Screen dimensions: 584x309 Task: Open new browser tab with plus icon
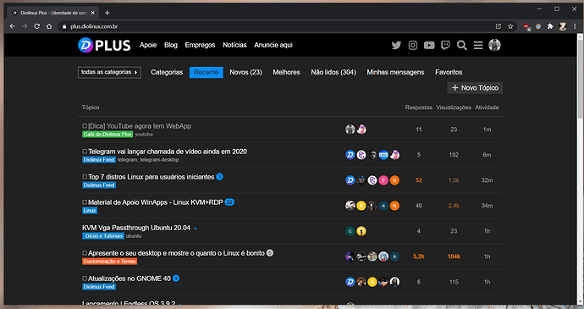(x=107, y=13)
